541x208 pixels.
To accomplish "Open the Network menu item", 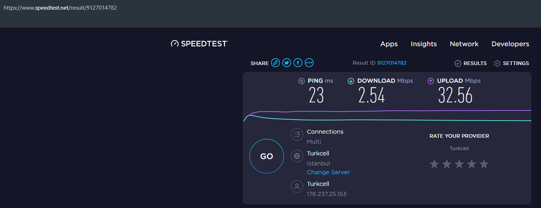I will coord(464,44).
